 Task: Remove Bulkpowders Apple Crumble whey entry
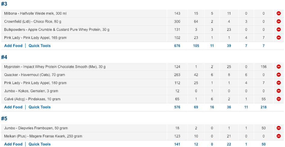point(279,30)
